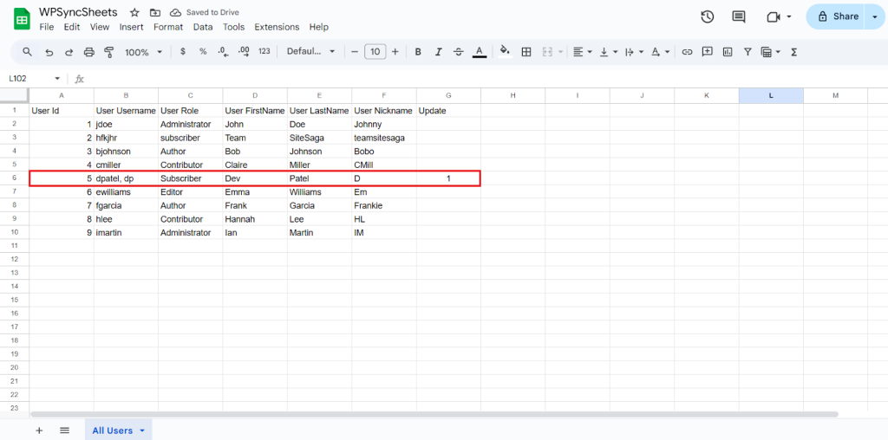
Task: Open more number formats 123
Action: tap(264, 51)
